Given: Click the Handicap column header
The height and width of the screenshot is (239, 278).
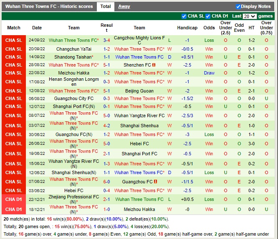Looking at the screenshot, I should tap(187, 28).
